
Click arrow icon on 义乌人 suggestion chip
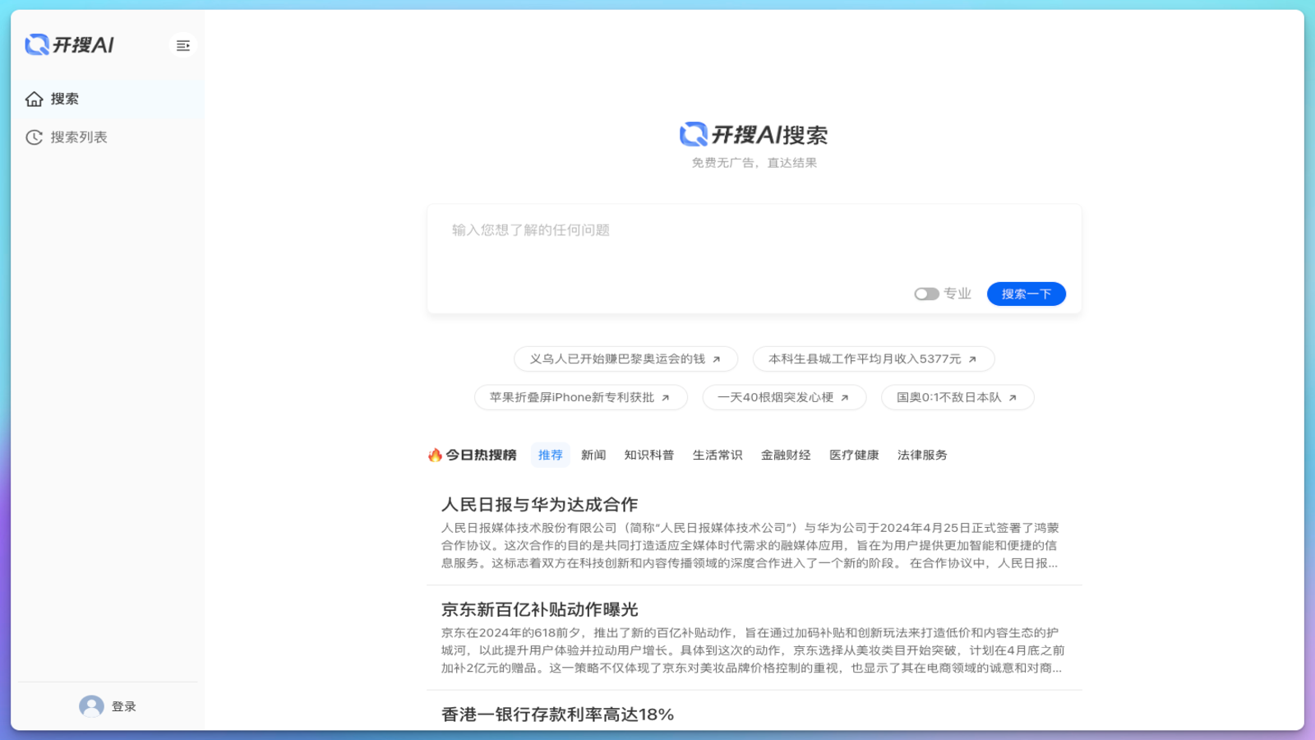(717, 359)
